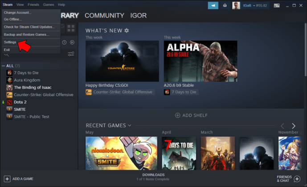This screenshot has width=307, height=187.
Task: Open the March recent game cover
Action: [x=218, y=153]
